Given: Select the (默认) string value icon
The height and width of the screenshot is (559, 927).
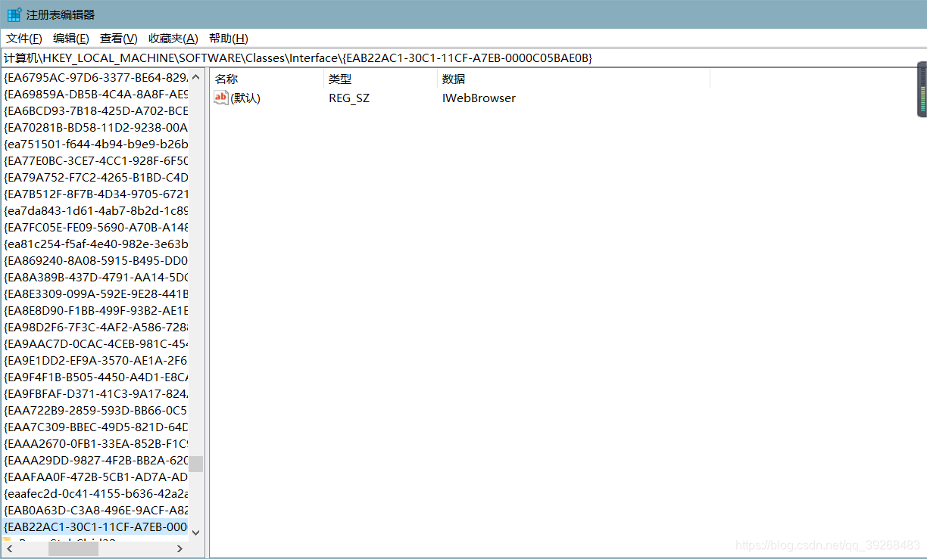Looking at the screenshot, I should click(221, 98).
